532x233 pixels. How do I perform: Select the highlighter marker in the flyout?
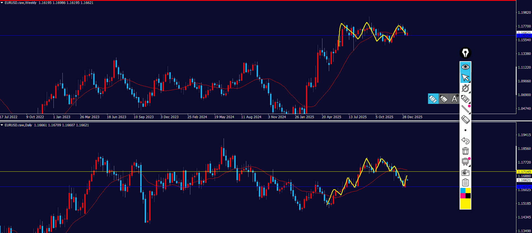444,99
